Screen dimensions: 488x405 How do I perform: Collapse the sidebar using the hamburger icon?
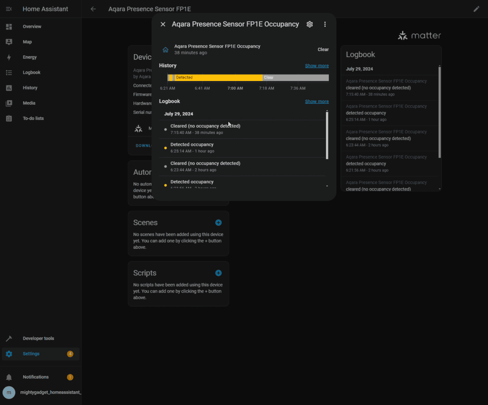pyautogui.click(x=9, y=9)
